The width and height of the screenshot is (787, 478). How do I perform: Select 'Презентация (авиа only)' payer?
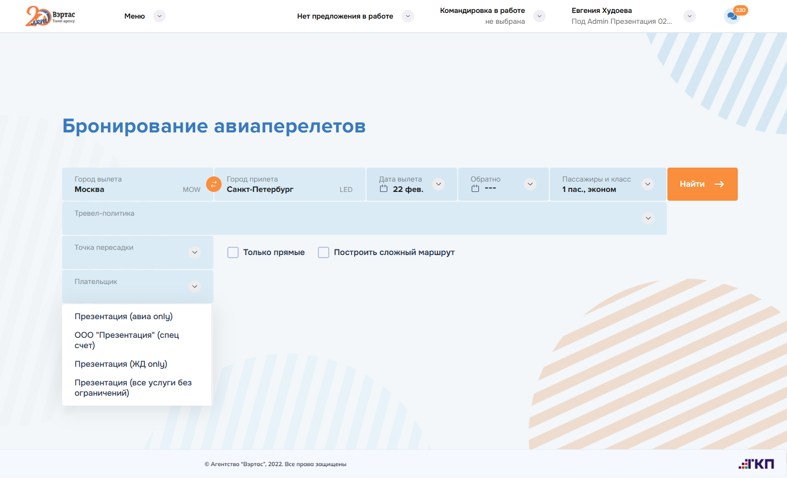click(x=137, y=317)
